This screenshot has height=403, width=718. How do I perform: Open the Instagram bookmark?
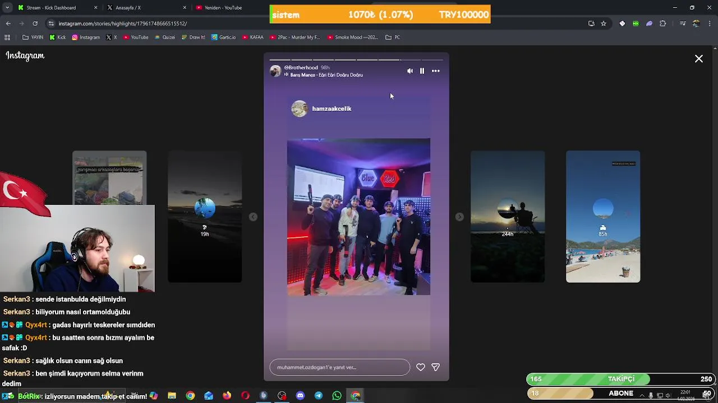click(x=86, y=38)
